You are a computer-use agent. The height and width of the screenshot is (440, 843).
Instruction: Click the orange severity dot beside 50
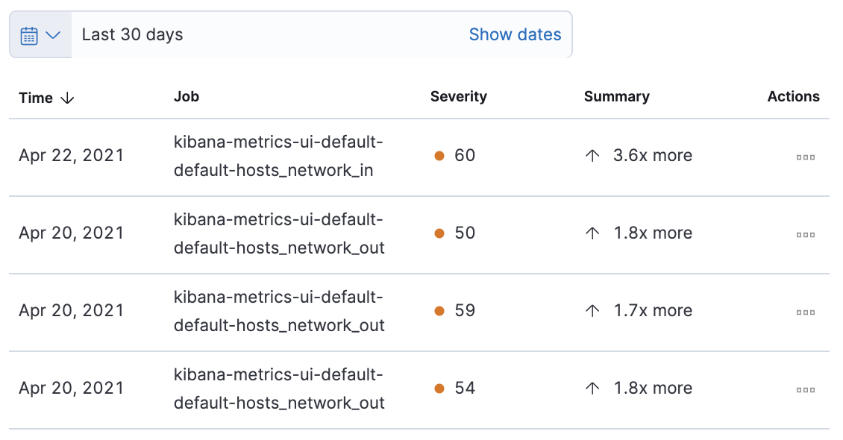[x=439, y=233]
